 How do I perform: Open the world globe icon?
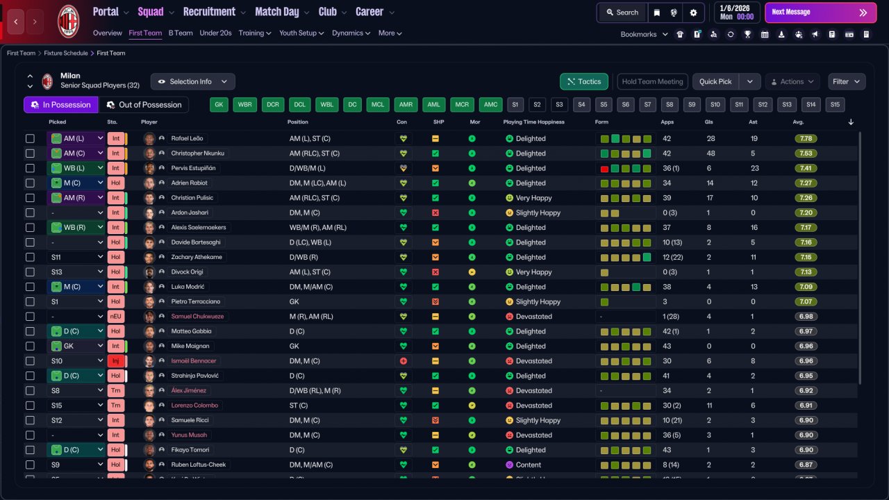674,12
